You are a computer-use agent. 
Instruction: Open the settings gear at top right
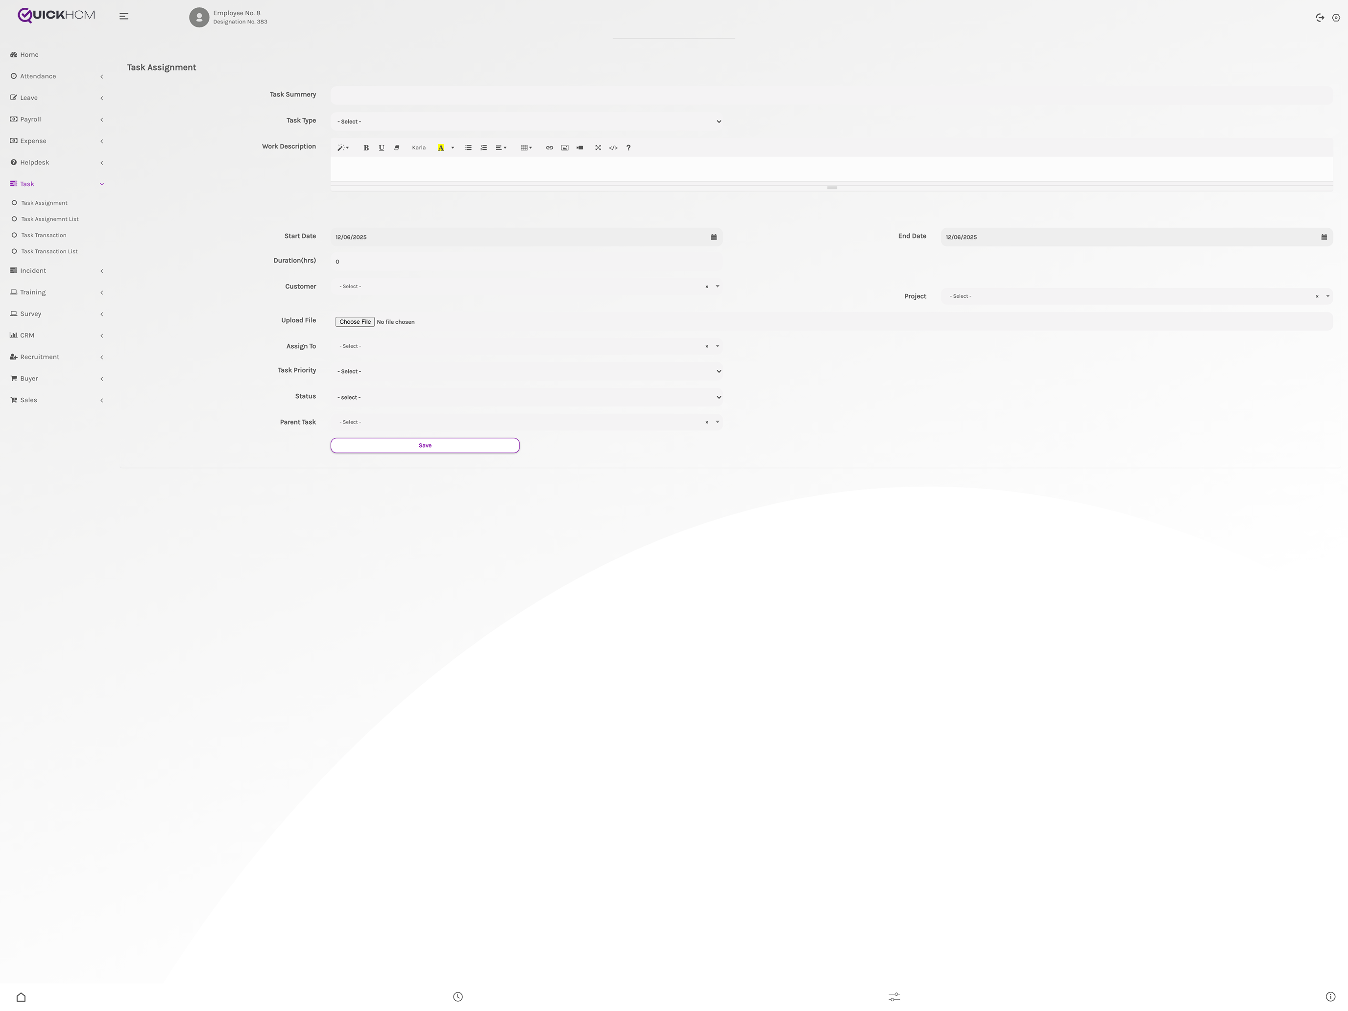pyautogui.click(x=1336, y=18)
